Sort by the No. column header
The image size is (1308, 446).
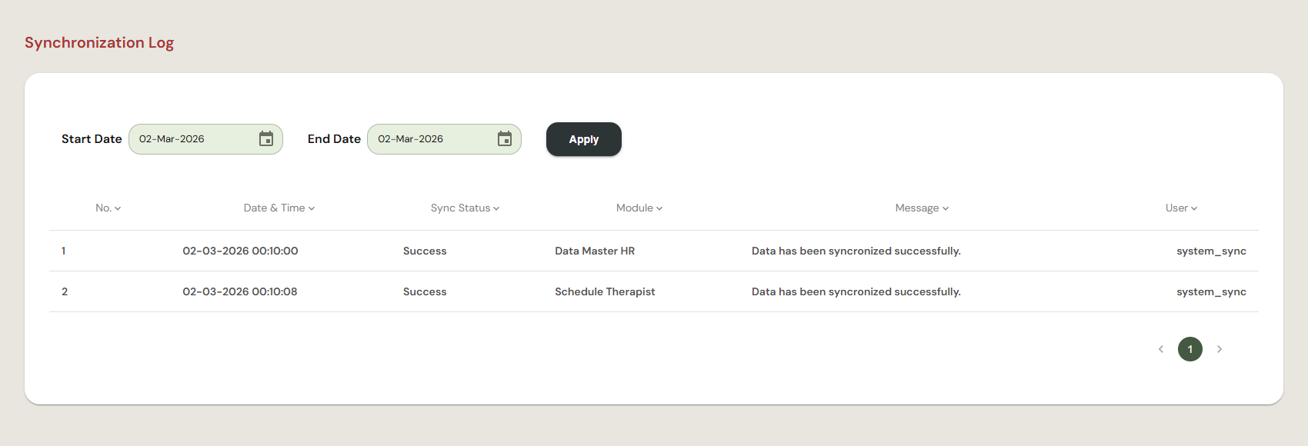tap(108, 208)
